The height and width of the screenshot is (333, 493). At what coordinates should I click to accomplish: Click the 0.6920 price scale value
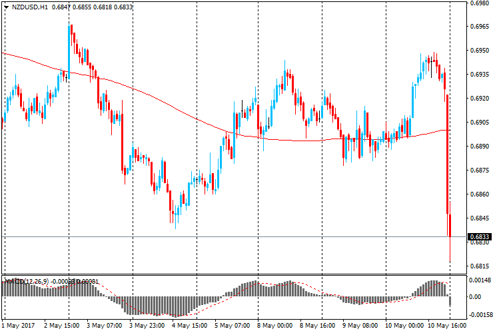point(480,99)
